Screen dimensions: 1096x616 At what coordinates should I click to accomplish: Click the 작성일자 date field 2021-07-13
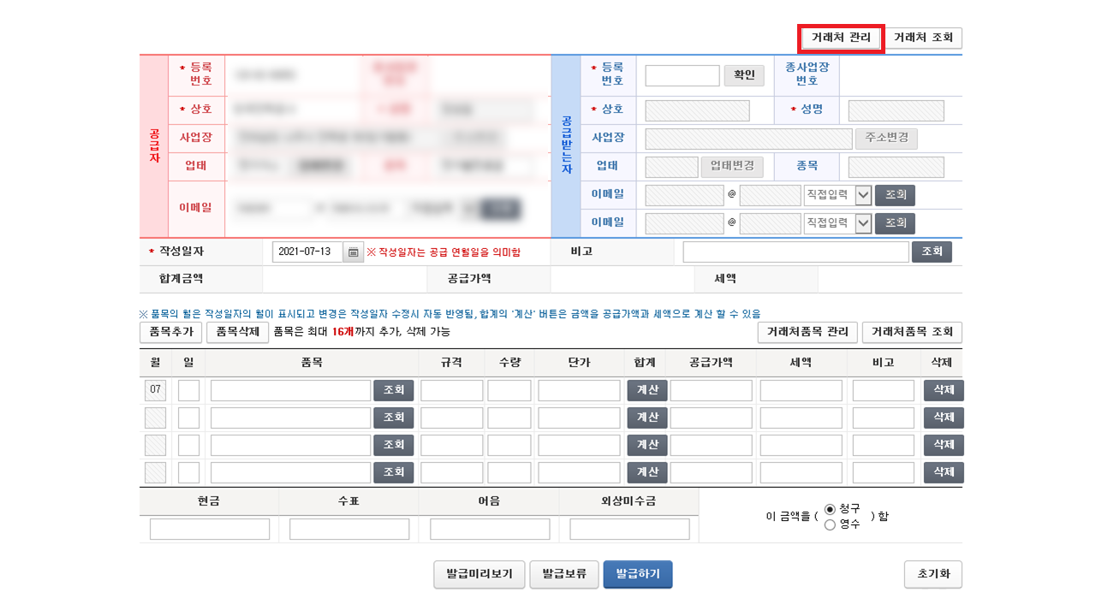[307, 252]
